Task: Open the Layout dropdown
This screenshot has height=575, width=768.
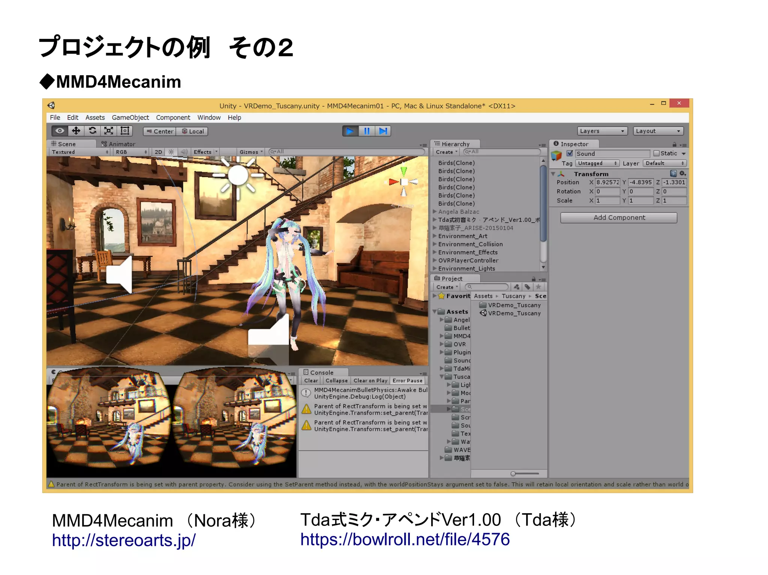Action: tap(658, 131)
